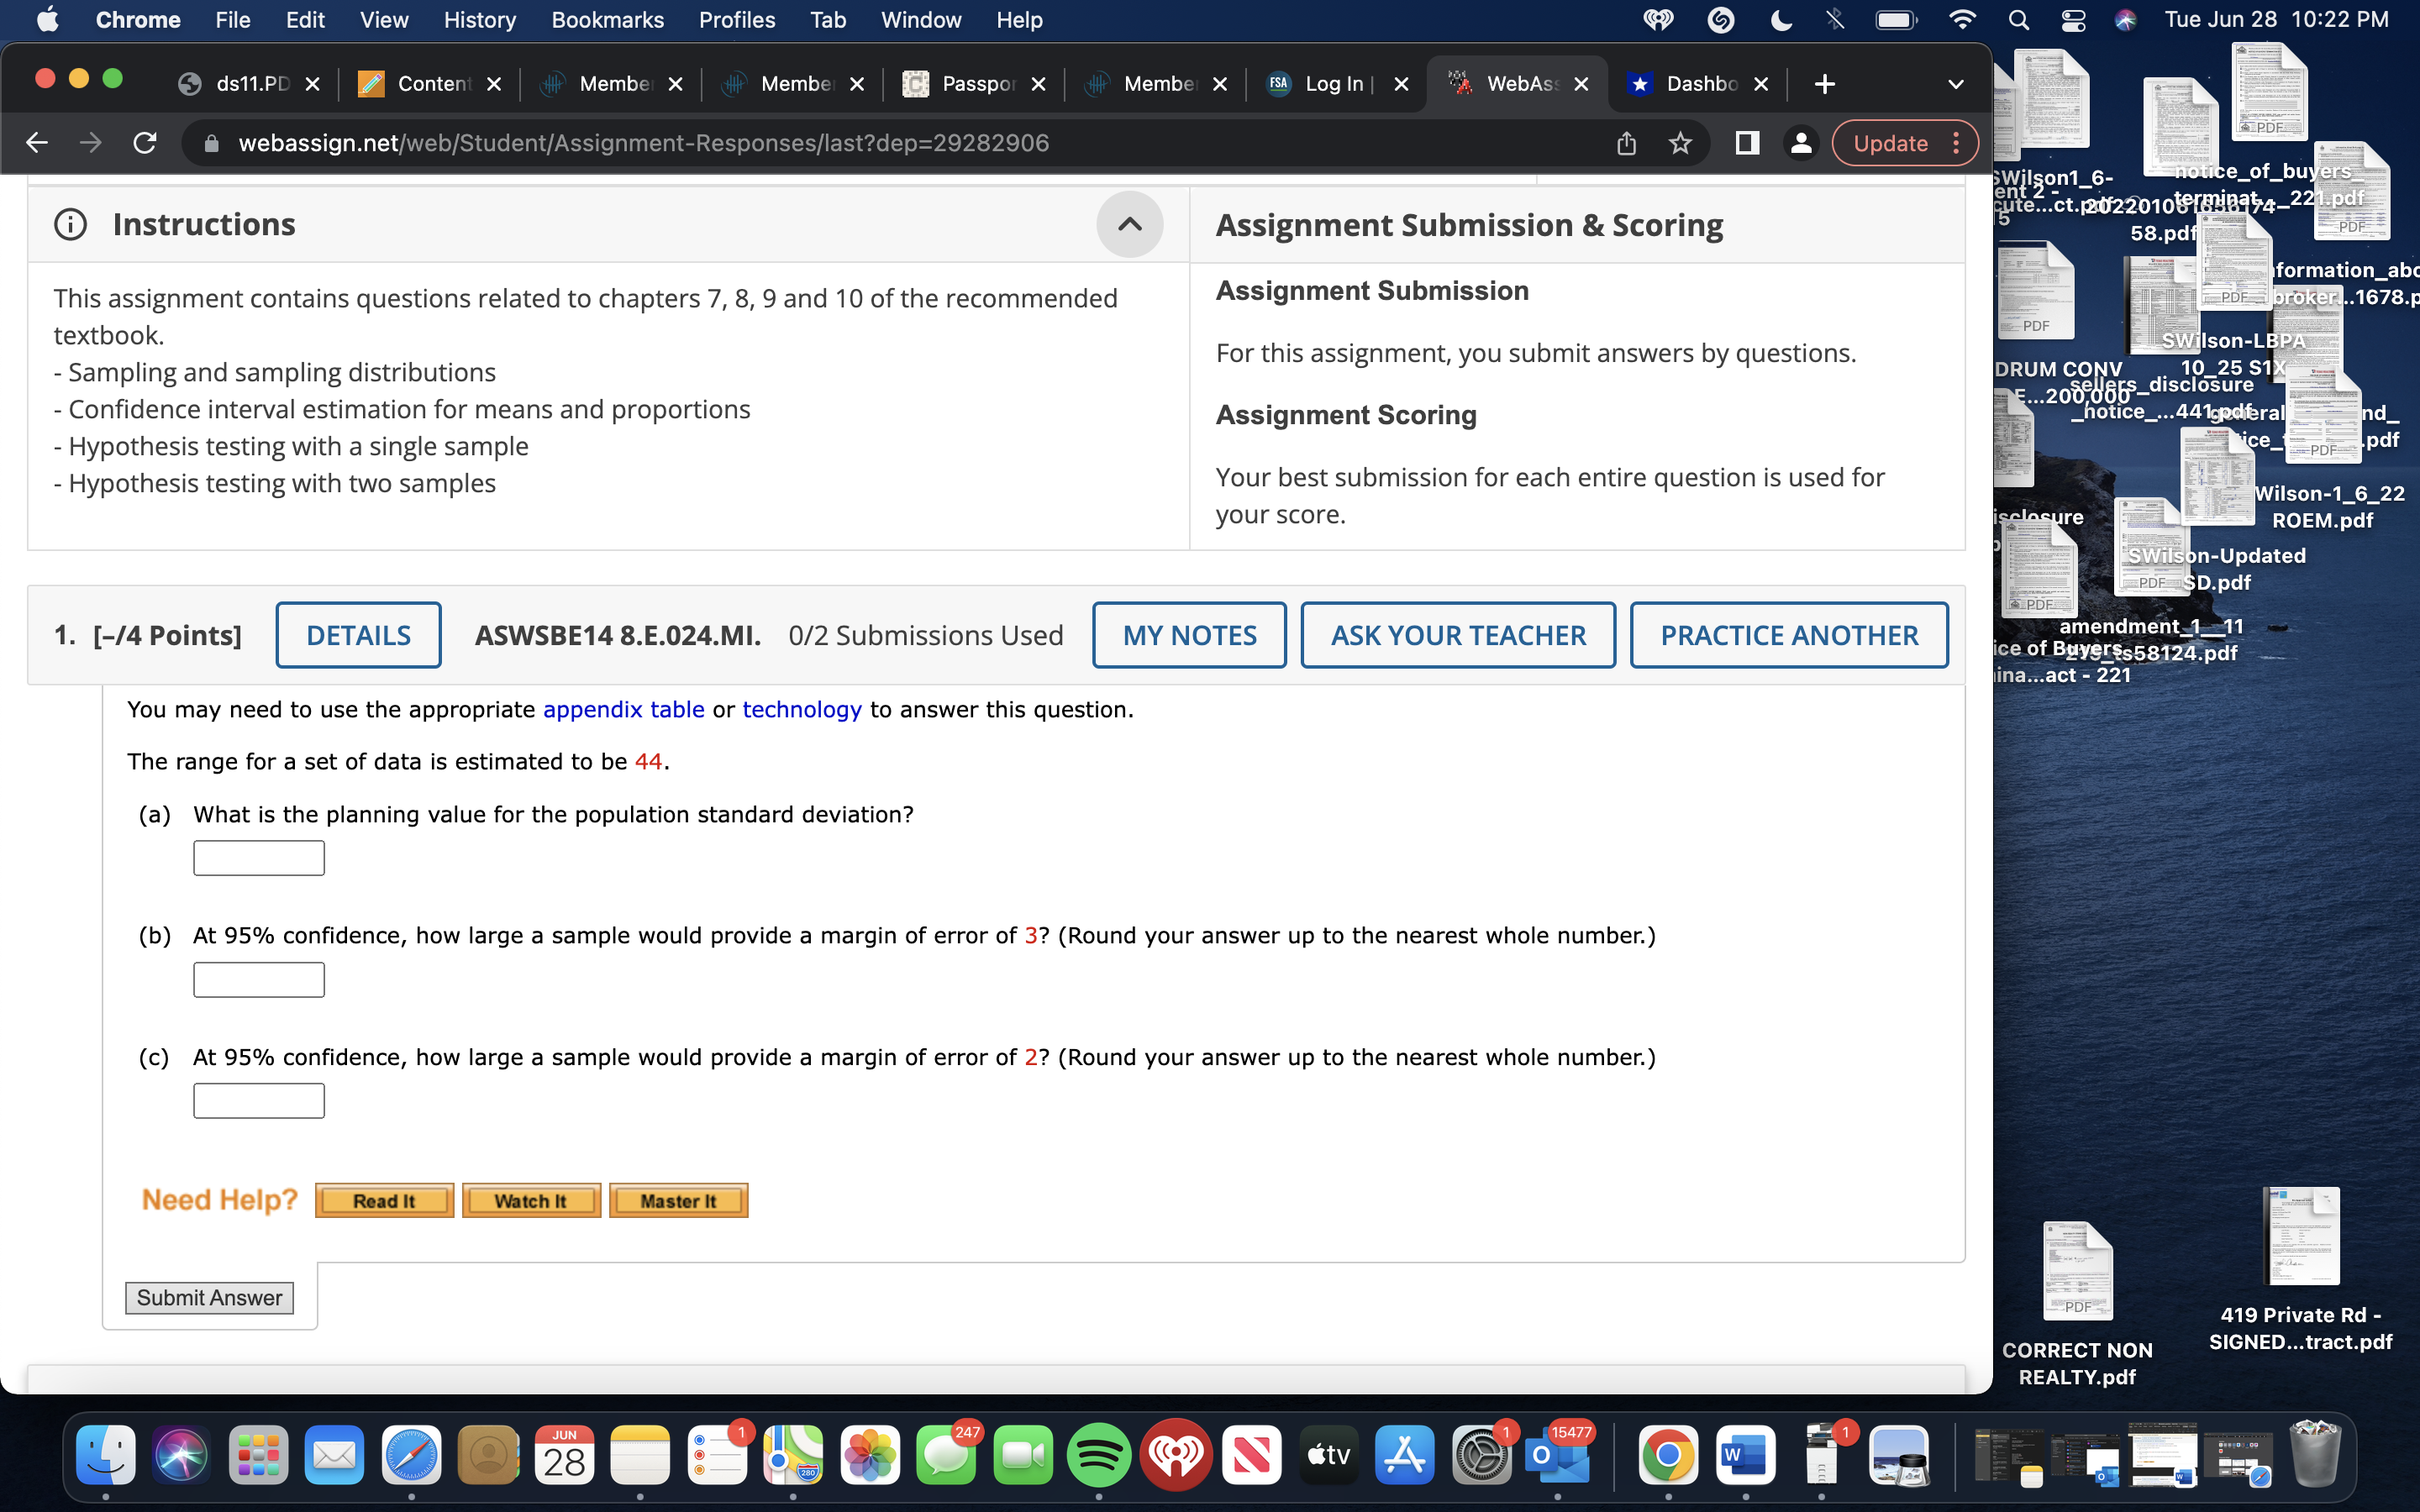
Task: Open the Chrome side panel icon
Action: 1747,143
